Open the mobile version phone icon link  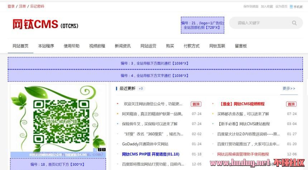click(296, 6)
